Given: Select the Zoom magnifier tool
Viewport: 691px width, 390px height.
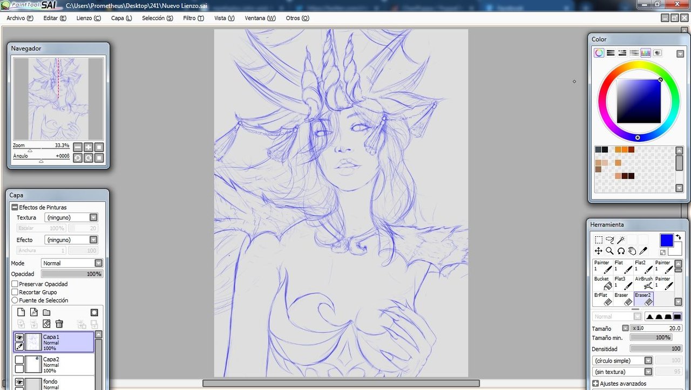Looking at the screenshot, I should click(609, 251).
